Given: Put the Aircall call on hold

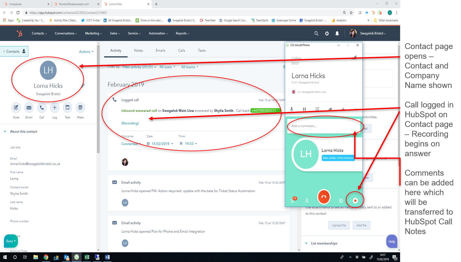Looking at the screenshot, I should click(304, 109).
